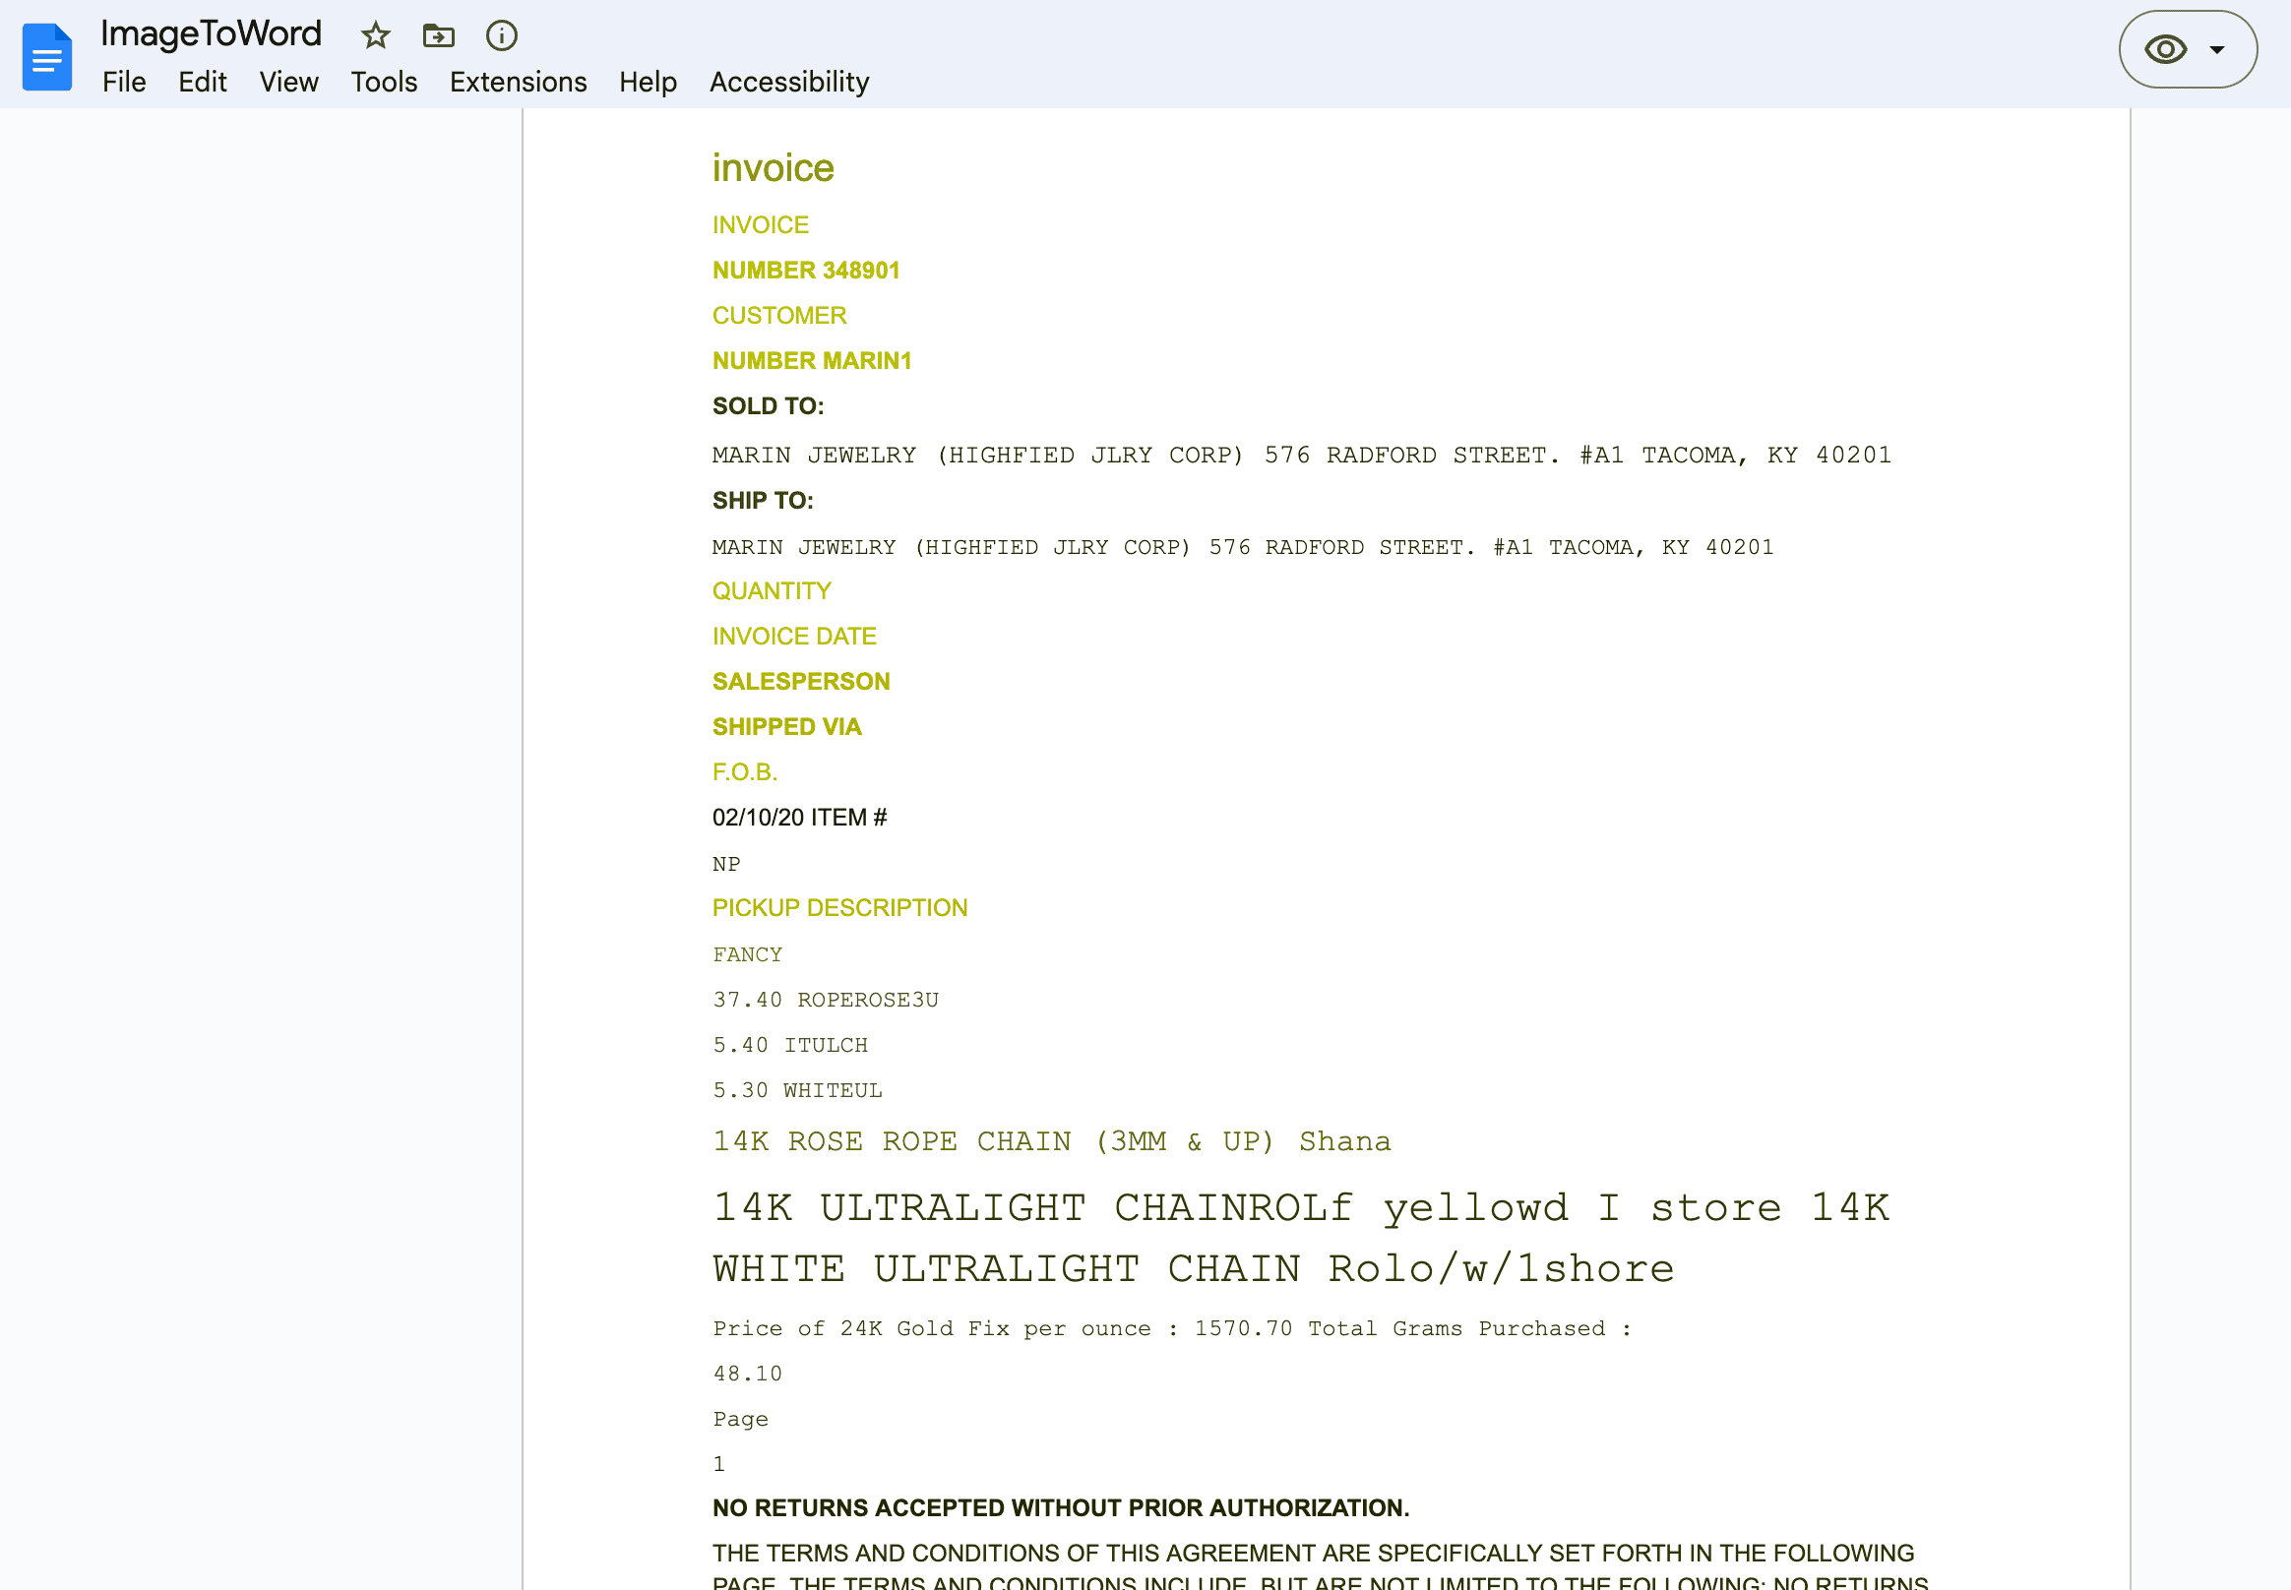Open the mode switcher dropdown arrow
Screen dimensions: 2291x1590
tap(2217, 48)
